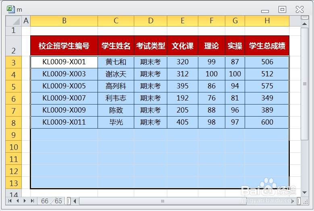The width and height of the screenshot is (314, 211).
Task: Select name cell 毕光
Action: [116, 122]
